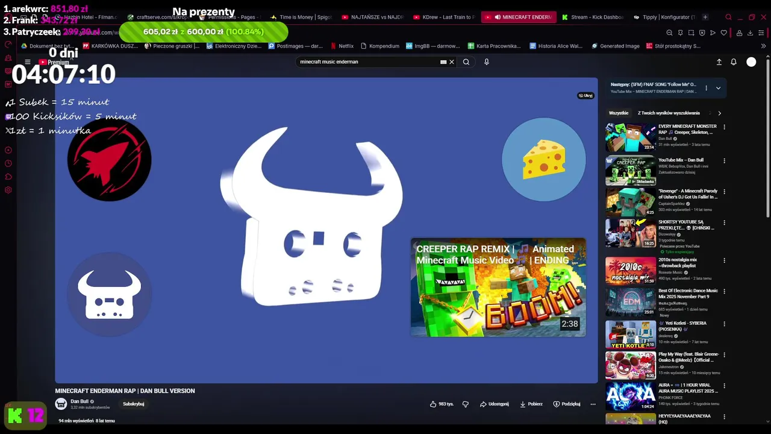Open Dan Bull channel name link

80,401
